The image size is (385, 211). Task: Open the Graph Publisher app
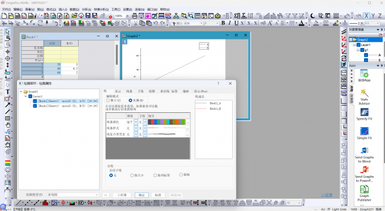tap(364, 194)
